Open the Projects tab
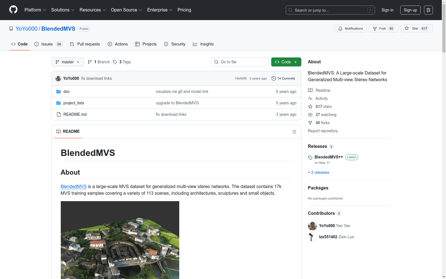446x279 pixels. point(146,44)
